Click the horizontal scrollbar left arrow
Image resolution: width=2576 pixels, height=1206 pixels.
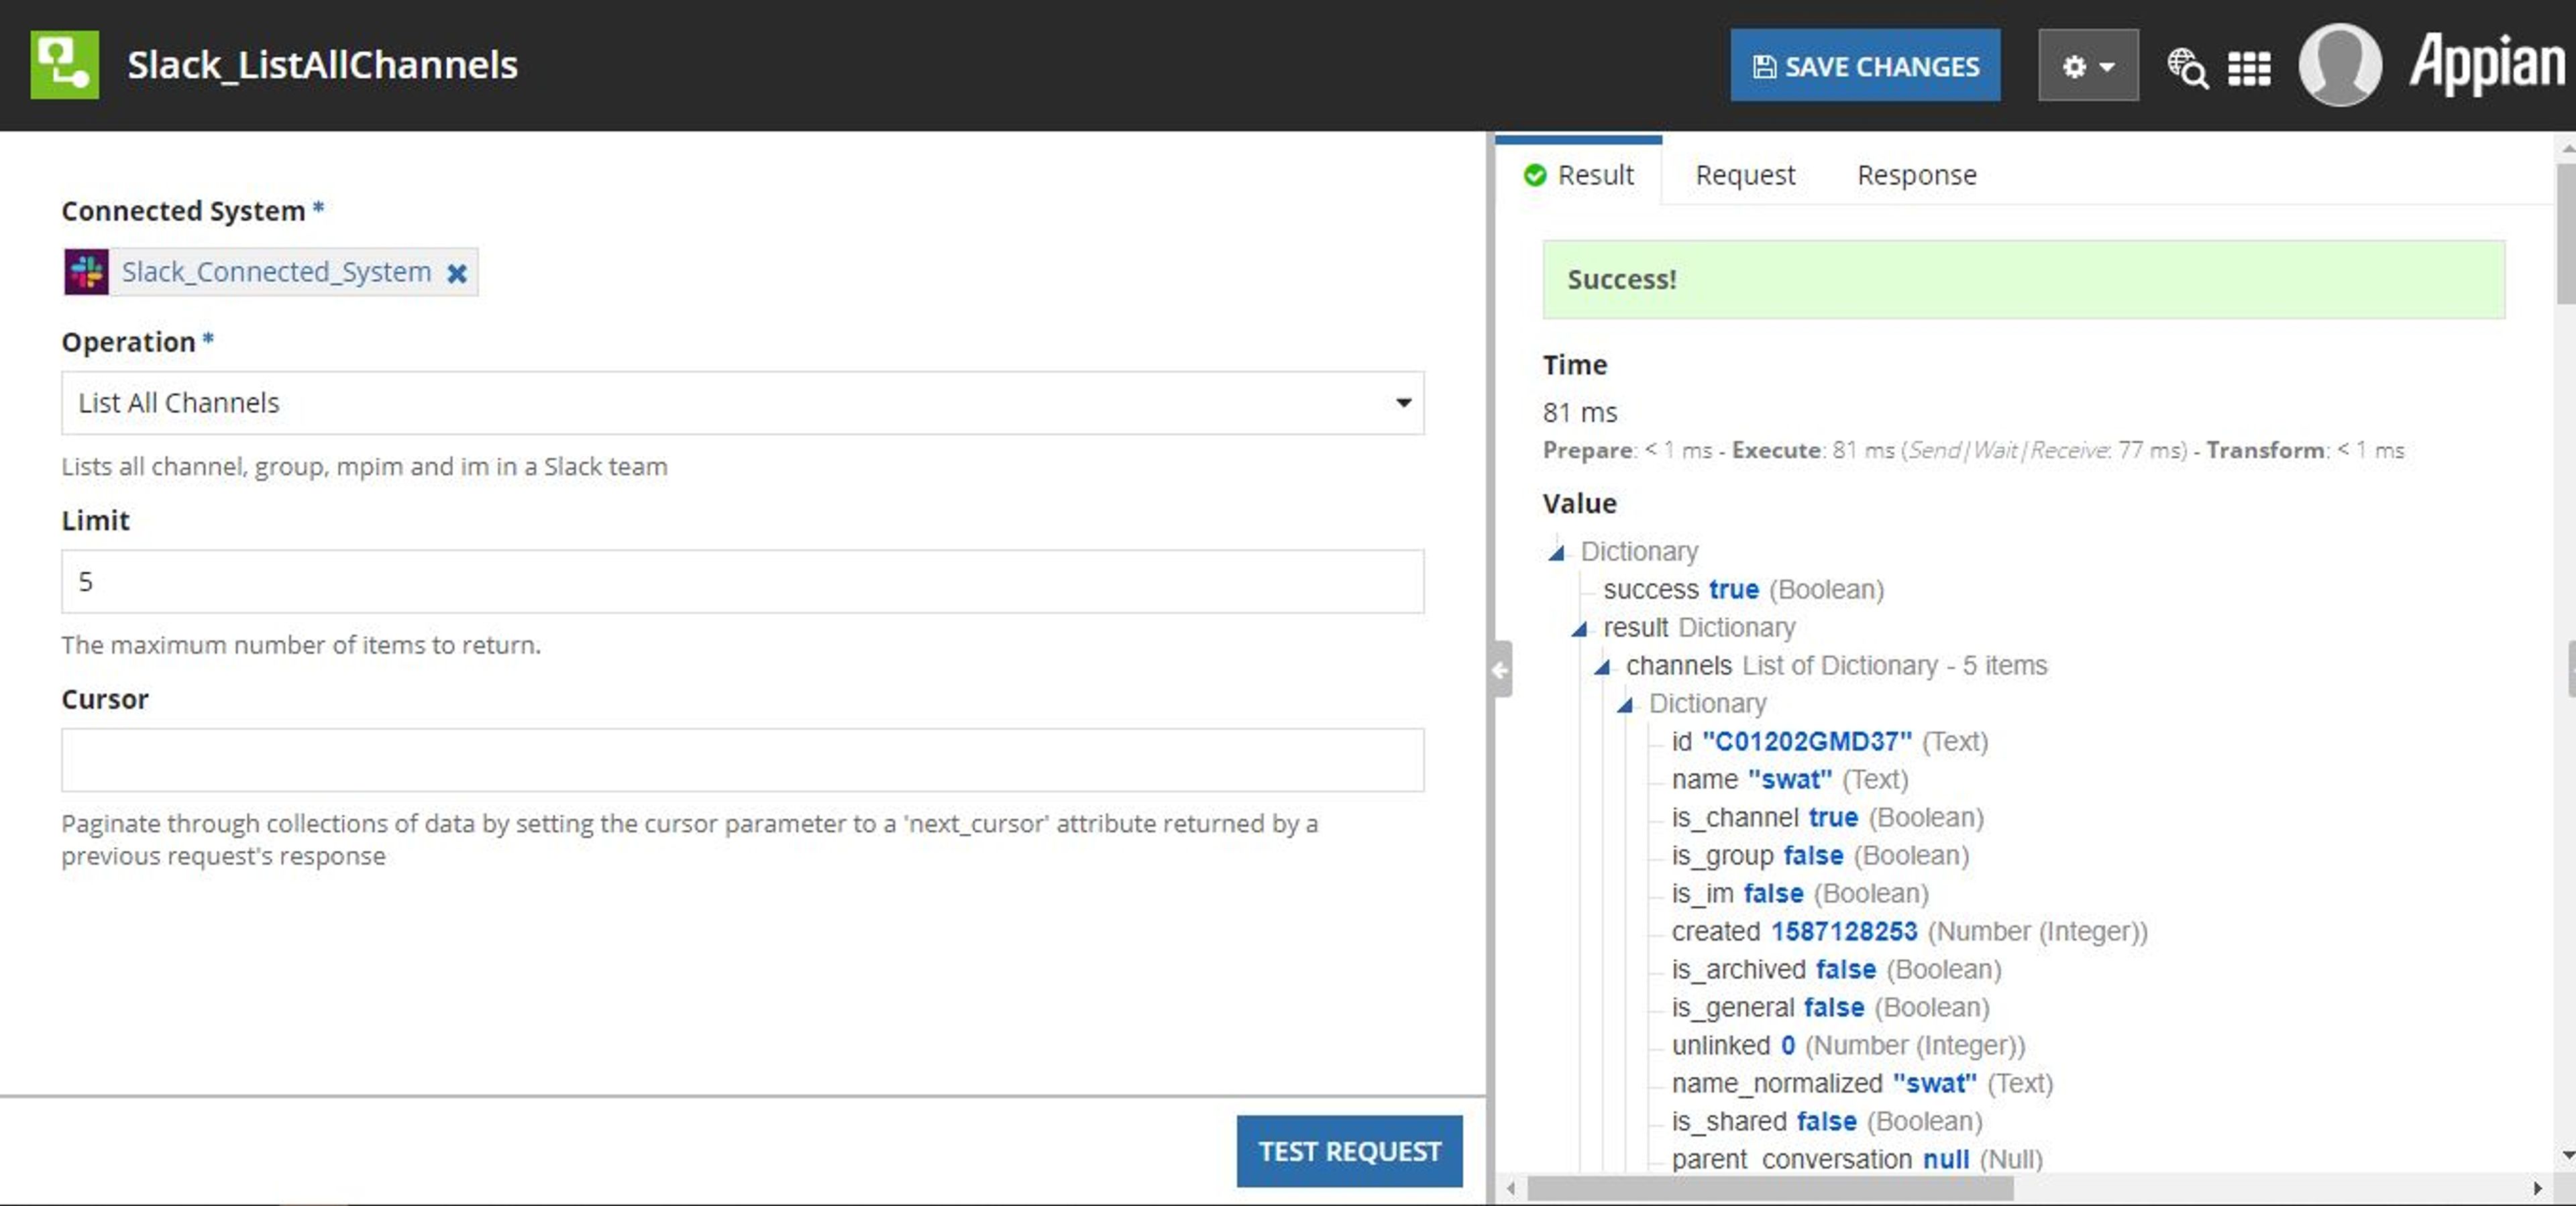(1511, 1189)
